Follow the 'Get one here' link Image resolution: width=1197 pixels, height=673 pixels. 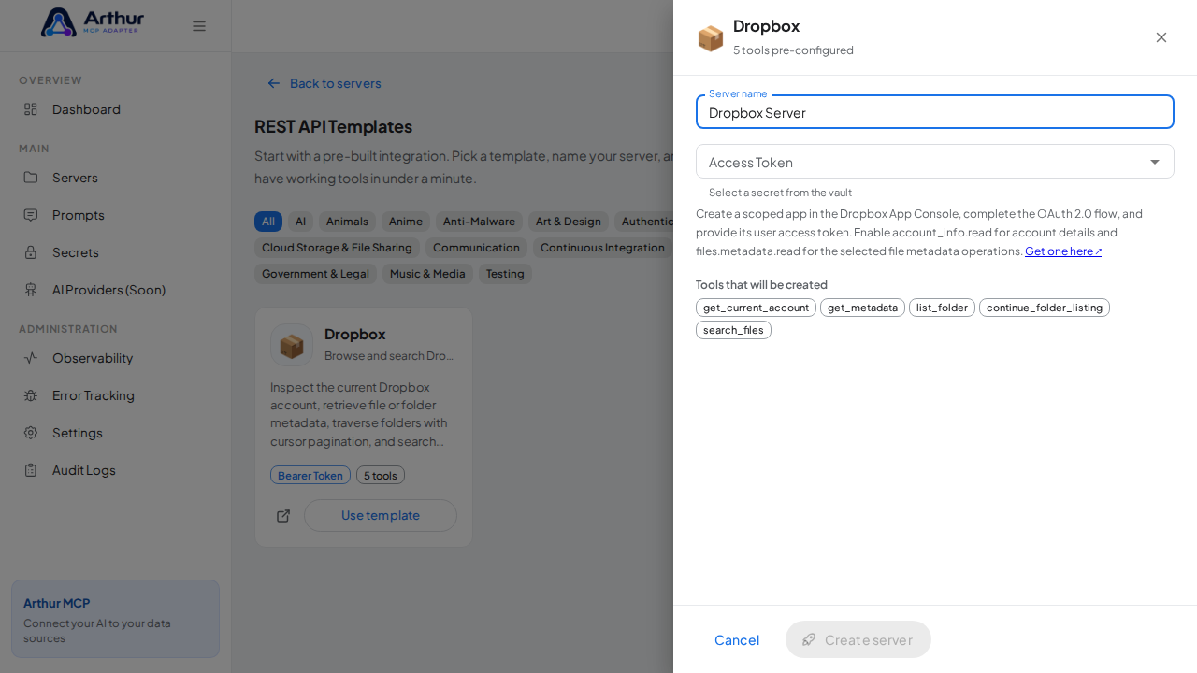point(1063,251)
